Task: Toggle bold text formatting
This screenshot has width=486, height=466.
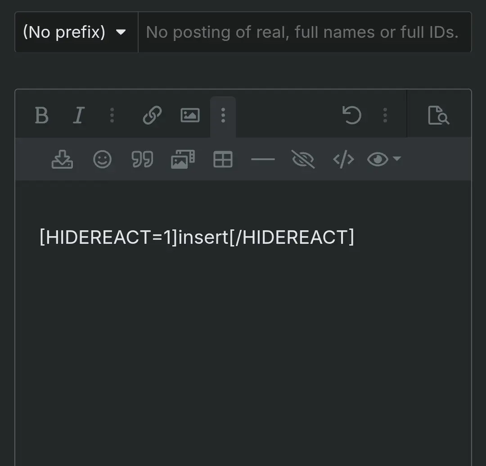Action: (x=42, y=115)
